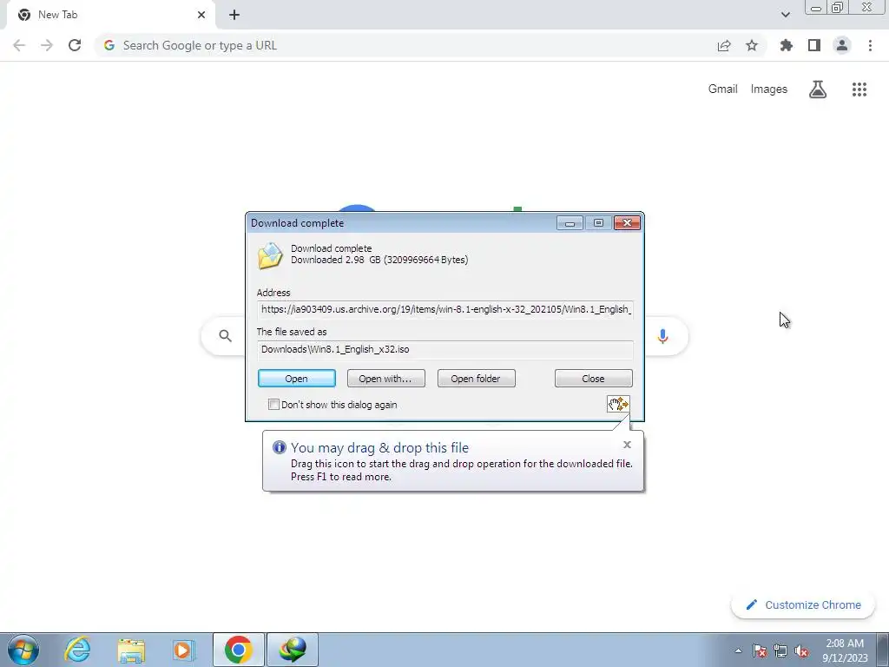Image resolution: width=889 pixels, height=667 pixels.
Task: Select the New Tab tab
Action: (110, 15)
